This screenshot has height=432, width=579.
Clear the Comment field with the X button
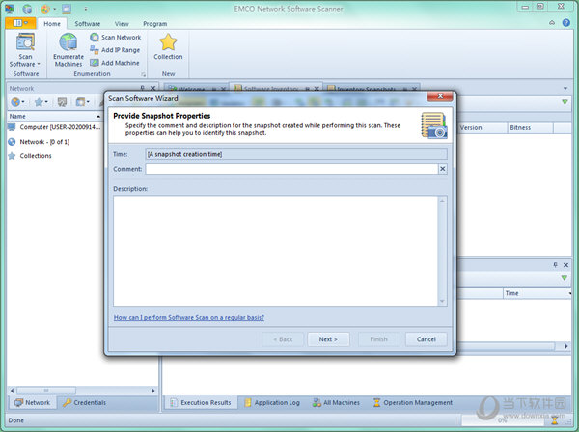pos(442,169)
